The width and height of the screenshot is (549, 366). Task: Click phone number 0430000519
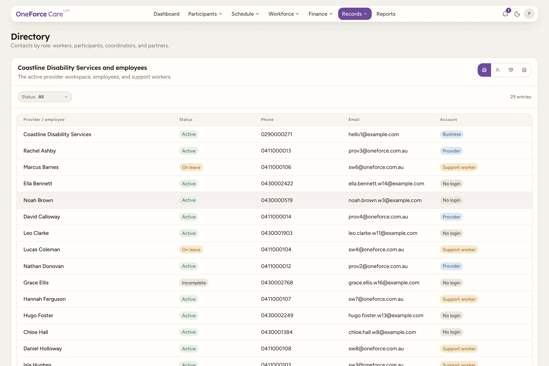click(277, 200)
